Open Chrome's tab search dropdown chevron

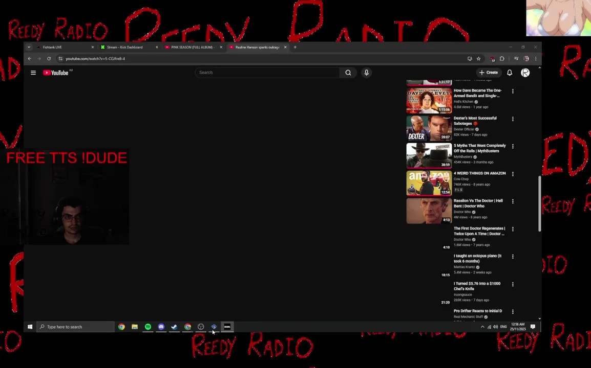click(29, 47)
